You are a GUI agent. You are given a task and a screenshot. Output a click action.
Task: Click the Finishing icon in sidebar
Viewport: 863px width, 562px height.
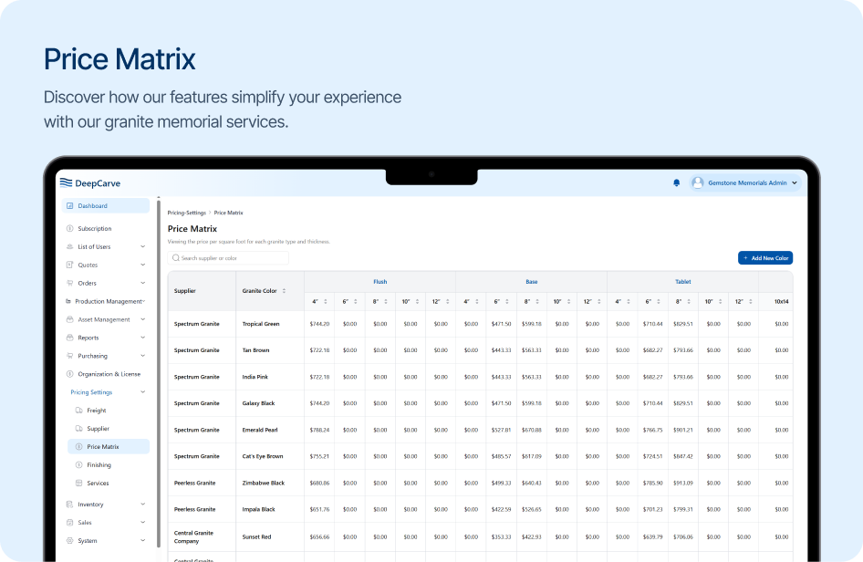click(x=79, y=465)
